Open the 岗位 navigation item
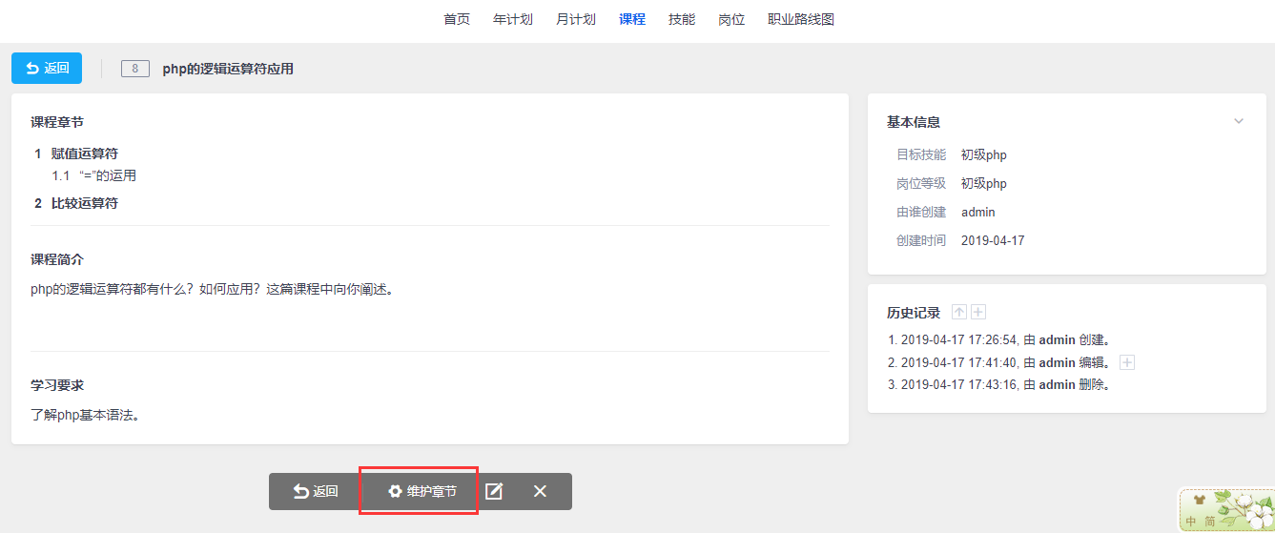Image resolution: width=1275 pixels, height=533 pixels. tap(731, 19)
